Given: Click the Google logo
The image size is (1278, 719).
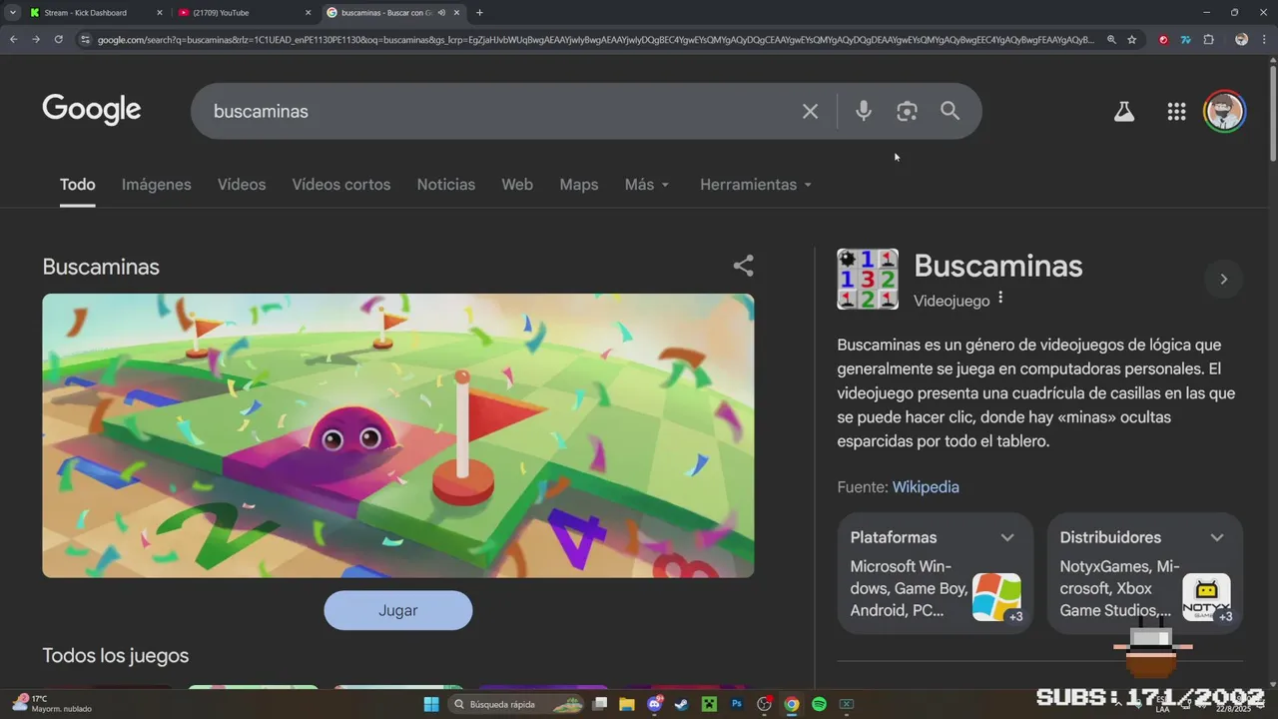Looking at the screenshot, I should pos(92,110).
